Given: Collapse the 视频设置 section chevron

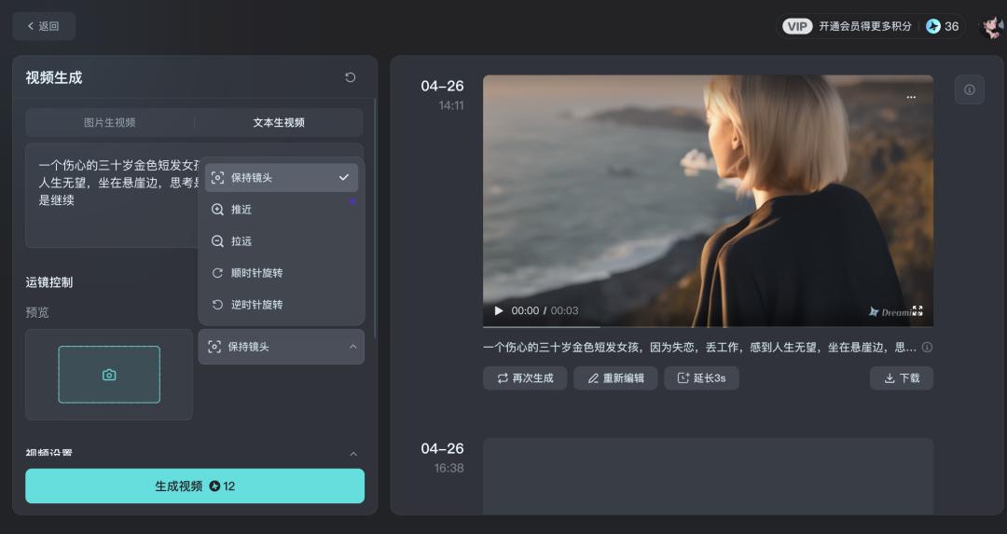Looking at the screenshot, I should [353, 454].
